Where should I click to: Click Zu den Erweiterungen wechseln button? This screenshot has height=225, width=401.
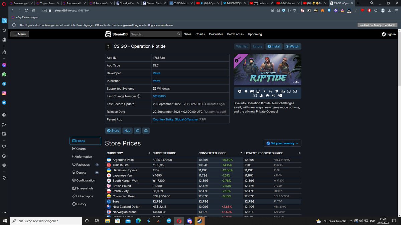point(377,25)
